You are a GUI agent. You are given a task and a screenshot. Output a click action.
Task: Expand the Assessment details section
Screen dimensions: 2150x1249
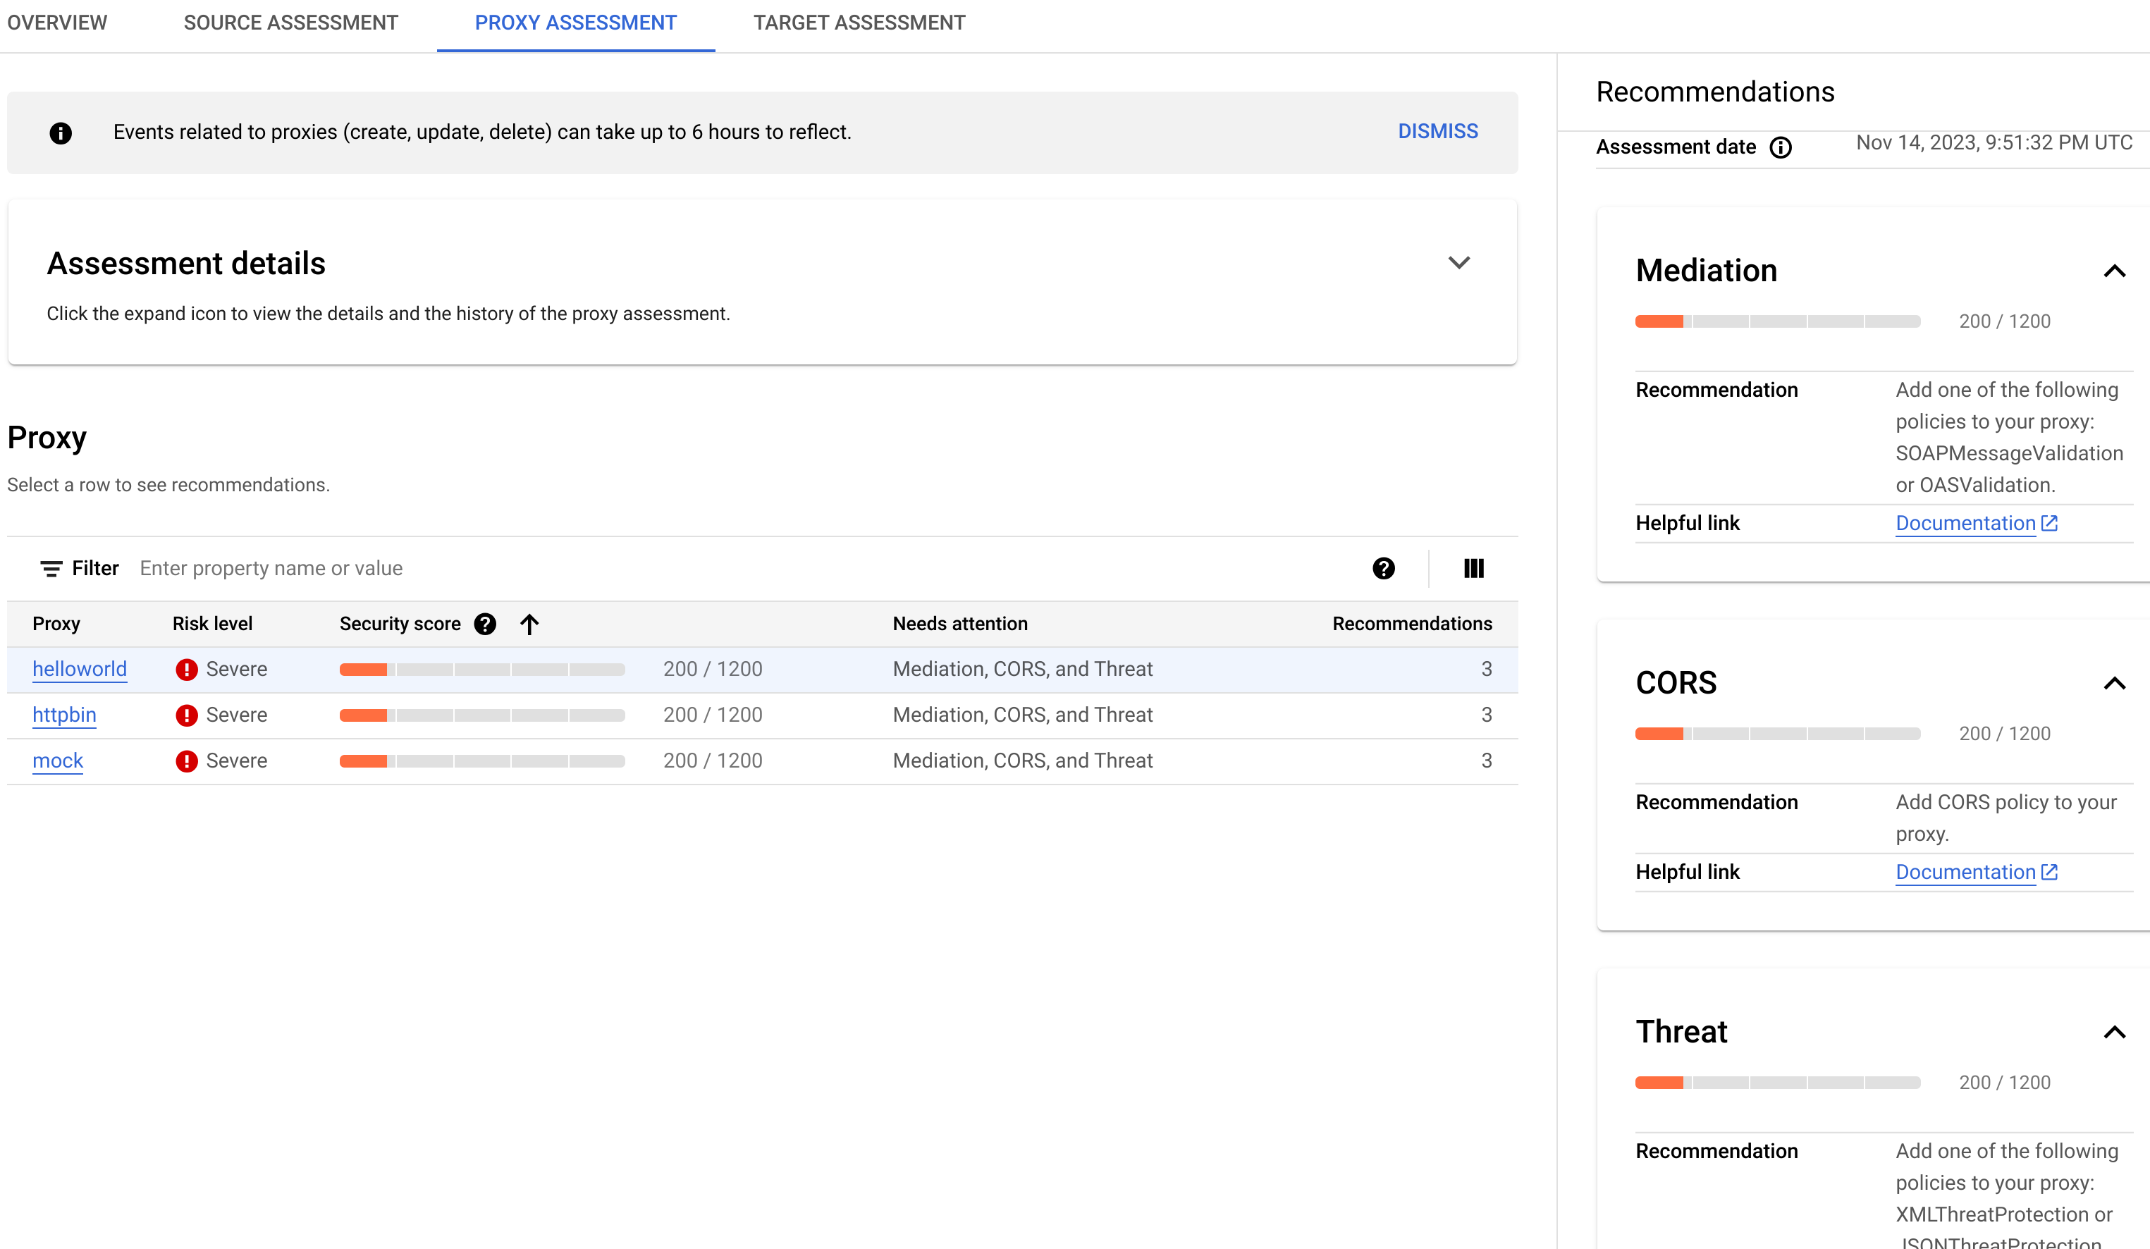tap(1460, 262)
